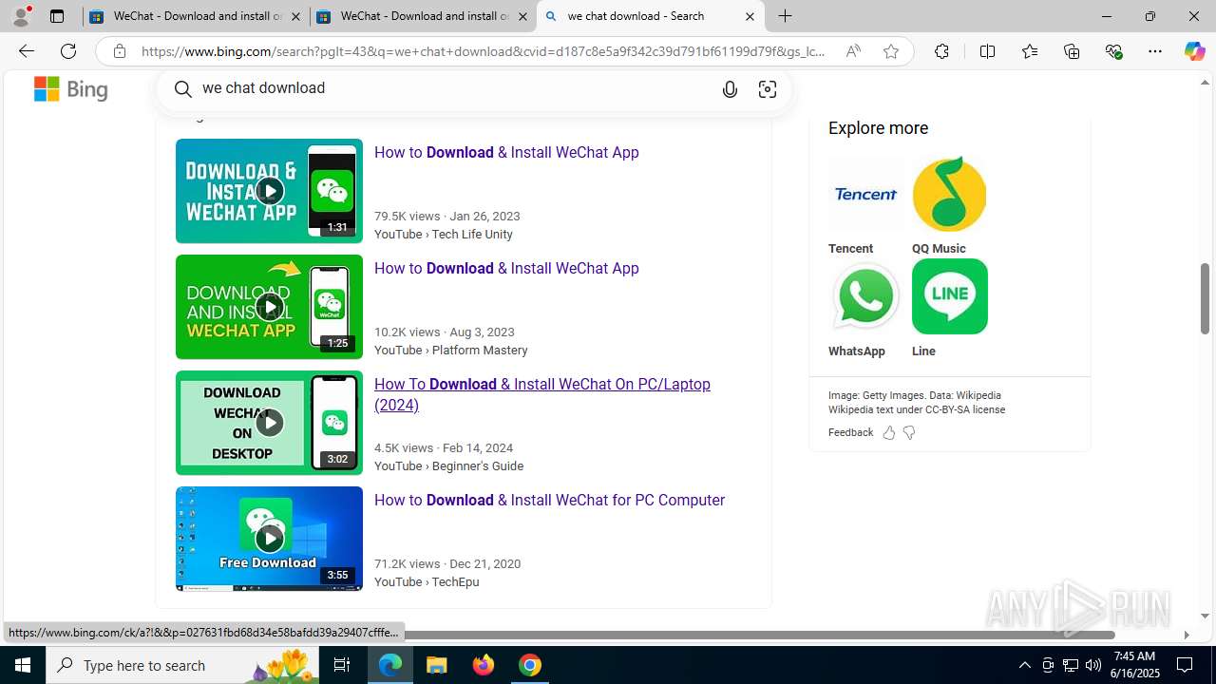Open the Tencent text link

pos(850,248)
